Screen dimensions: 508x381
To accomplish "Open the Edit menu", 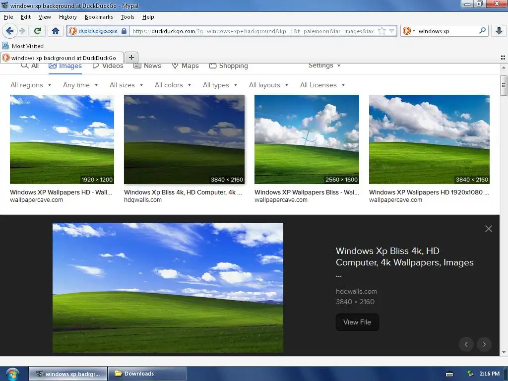I will pos(26,17).
